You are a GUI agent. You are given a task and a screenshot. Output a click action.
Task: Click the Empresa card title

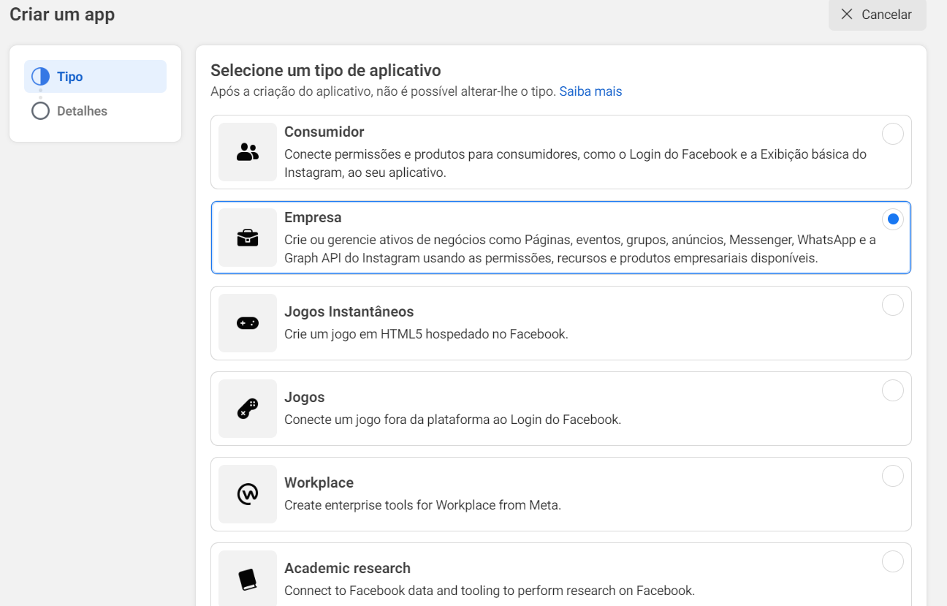click(313, 218)
